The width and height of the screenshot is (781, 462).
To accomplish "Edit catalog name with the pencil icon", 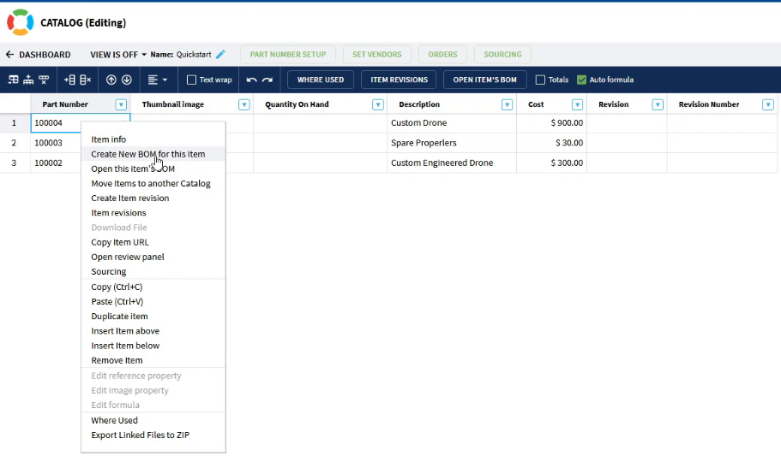I will [220, 54].
